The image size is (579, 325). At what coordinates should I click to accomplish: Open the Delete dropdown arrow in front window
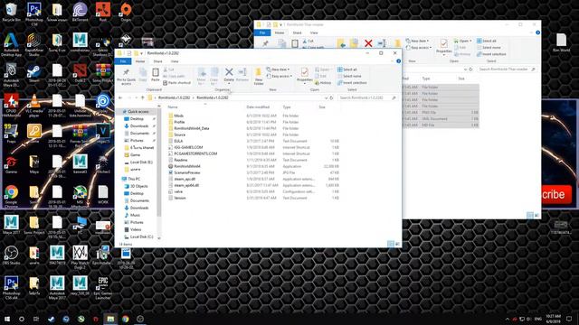point(229,83)
